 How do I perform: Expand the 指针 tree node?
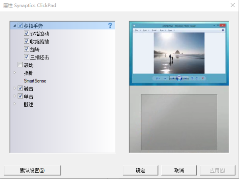coord(15,72)
